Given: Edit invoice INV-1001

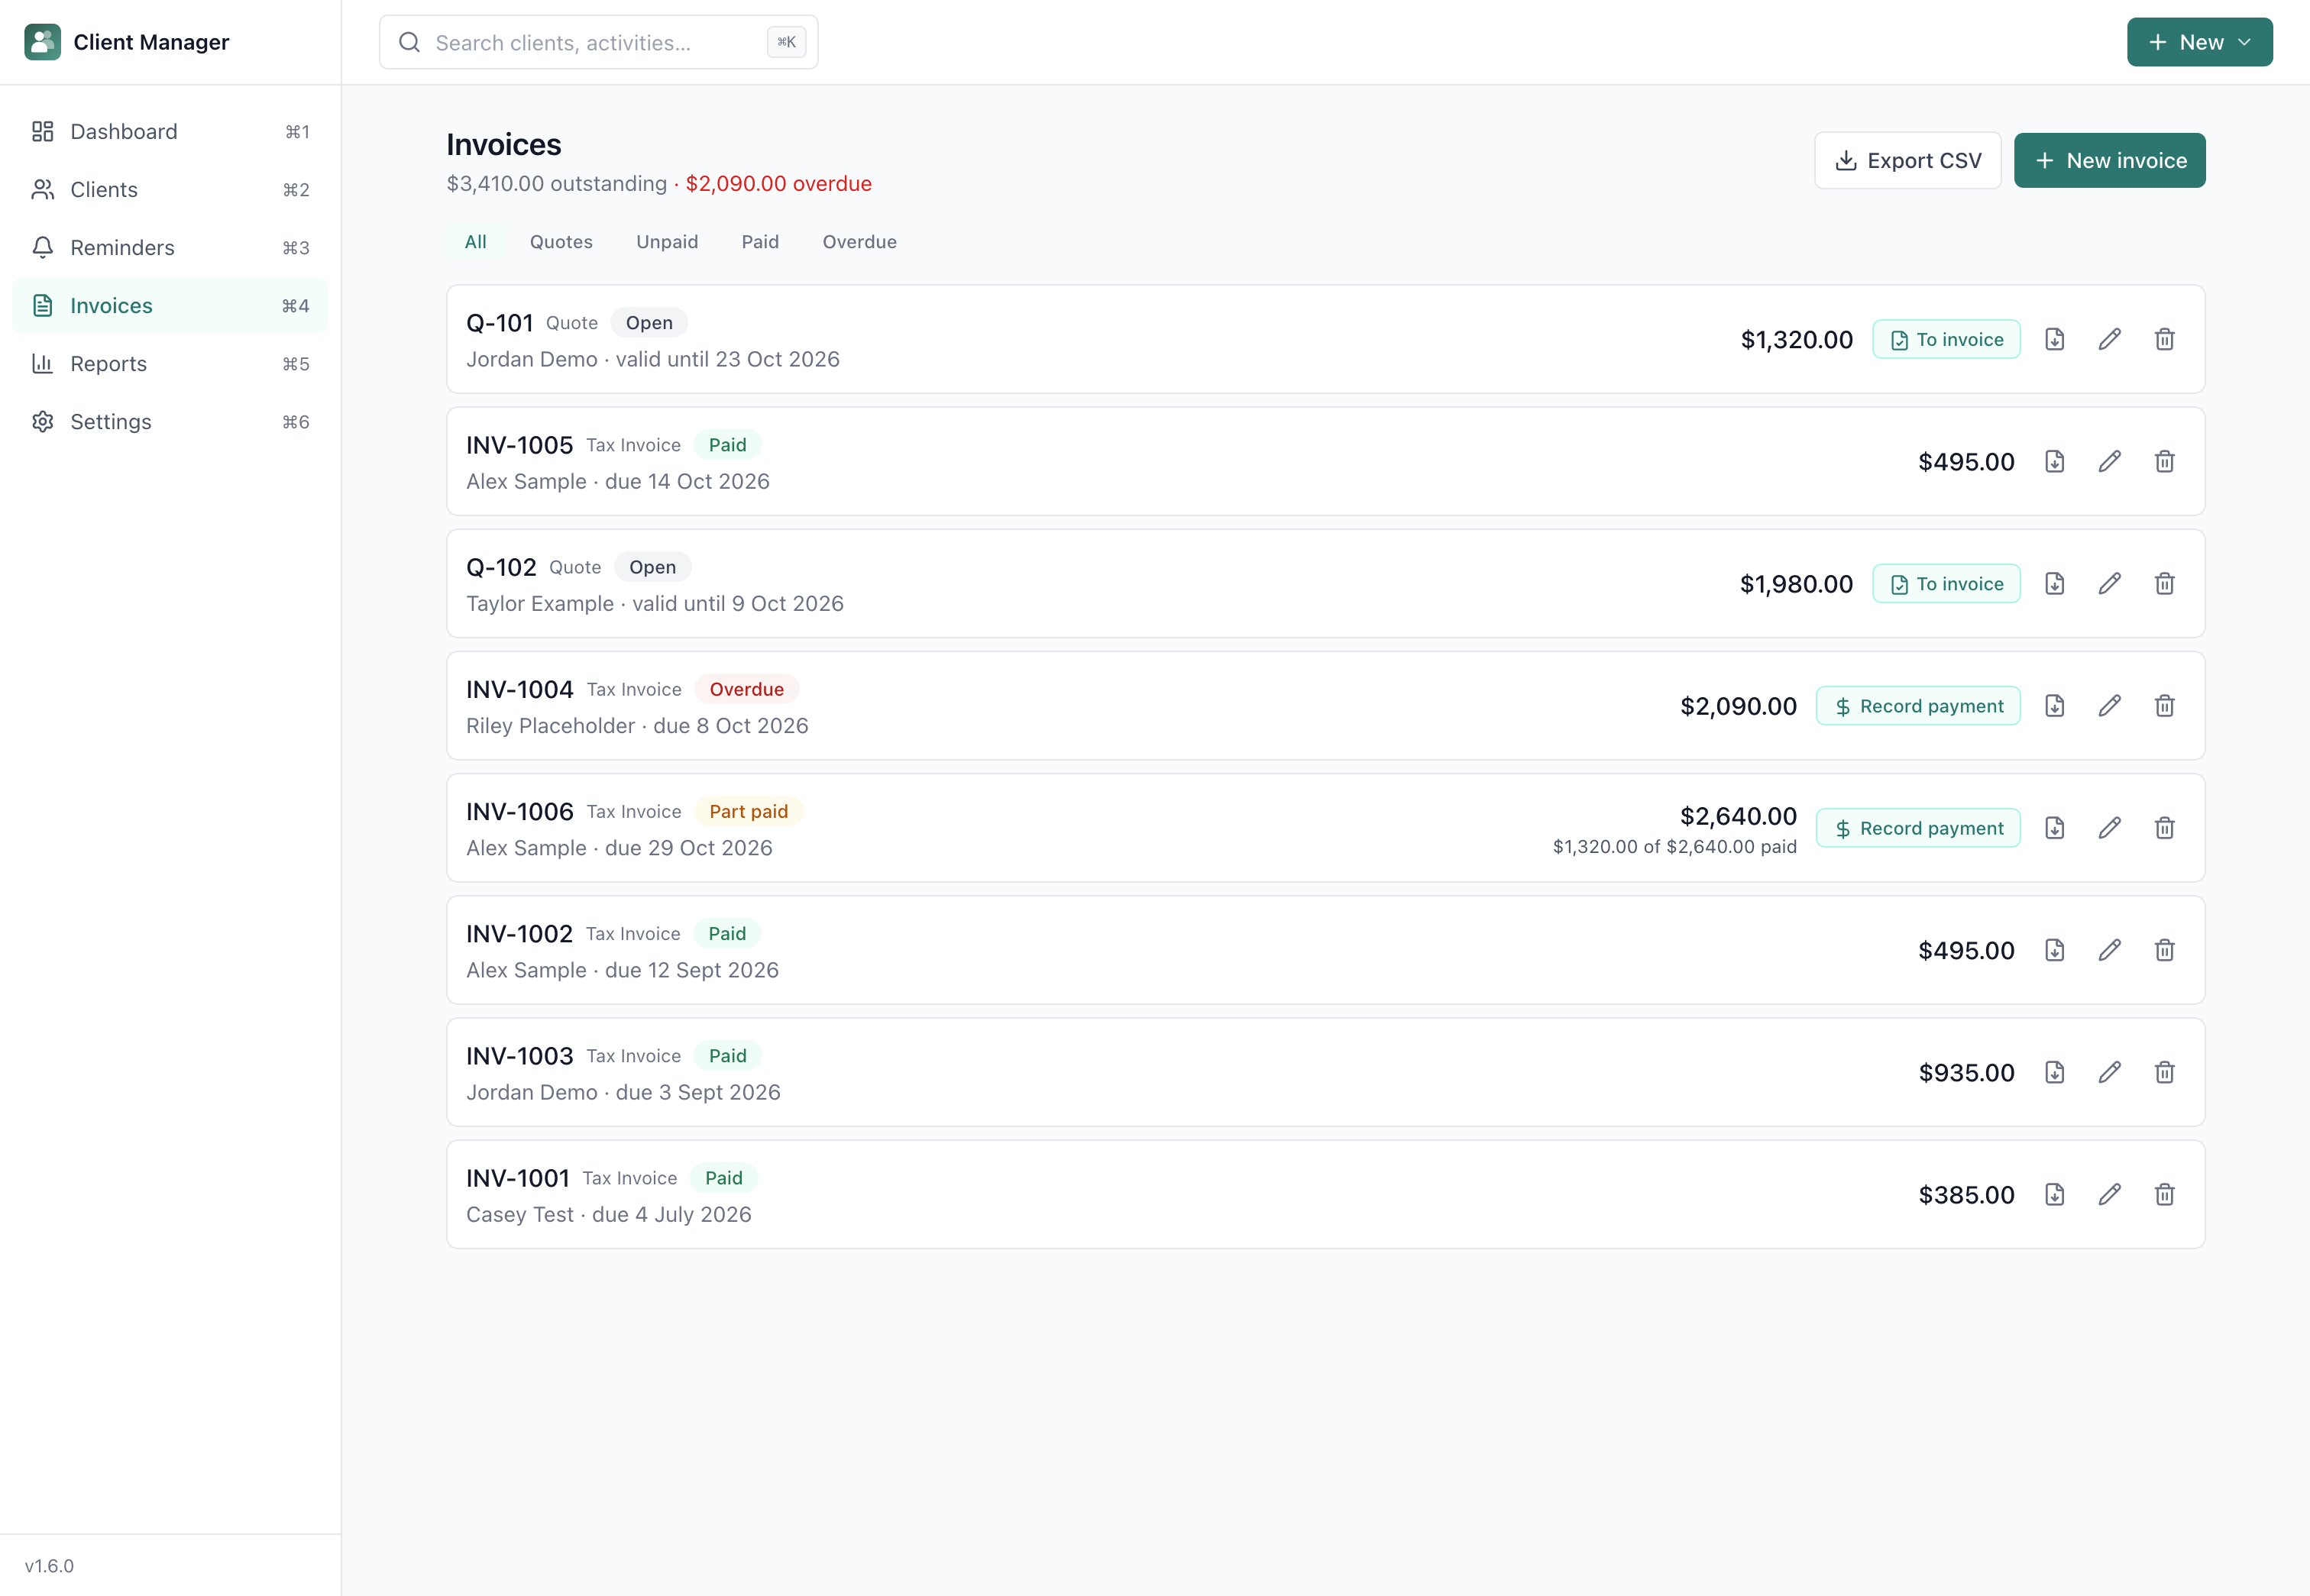Looking at the screenshot, I should [2109, 1194].
